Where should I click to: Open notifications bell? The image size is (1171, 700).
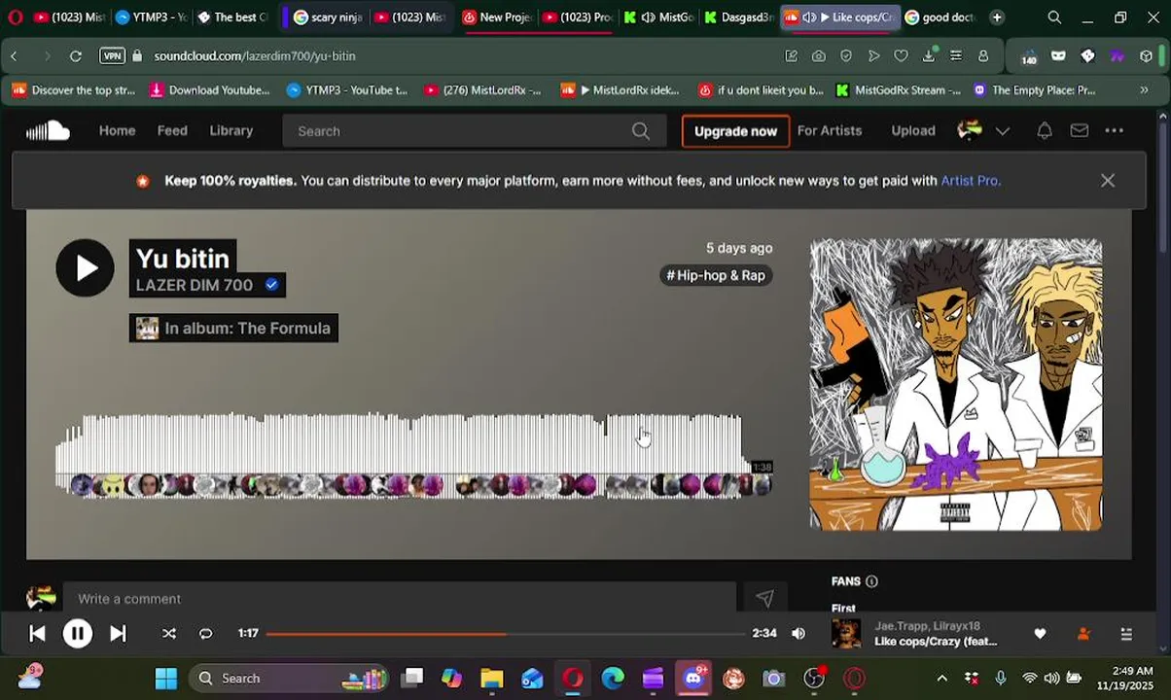[1045, 130]
